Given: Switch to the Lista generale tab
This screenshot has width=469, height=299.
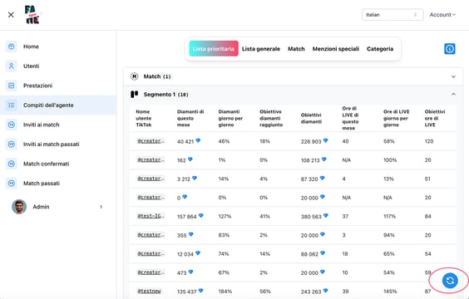Looking at the screenshot, I should click(x=261, y=49).
